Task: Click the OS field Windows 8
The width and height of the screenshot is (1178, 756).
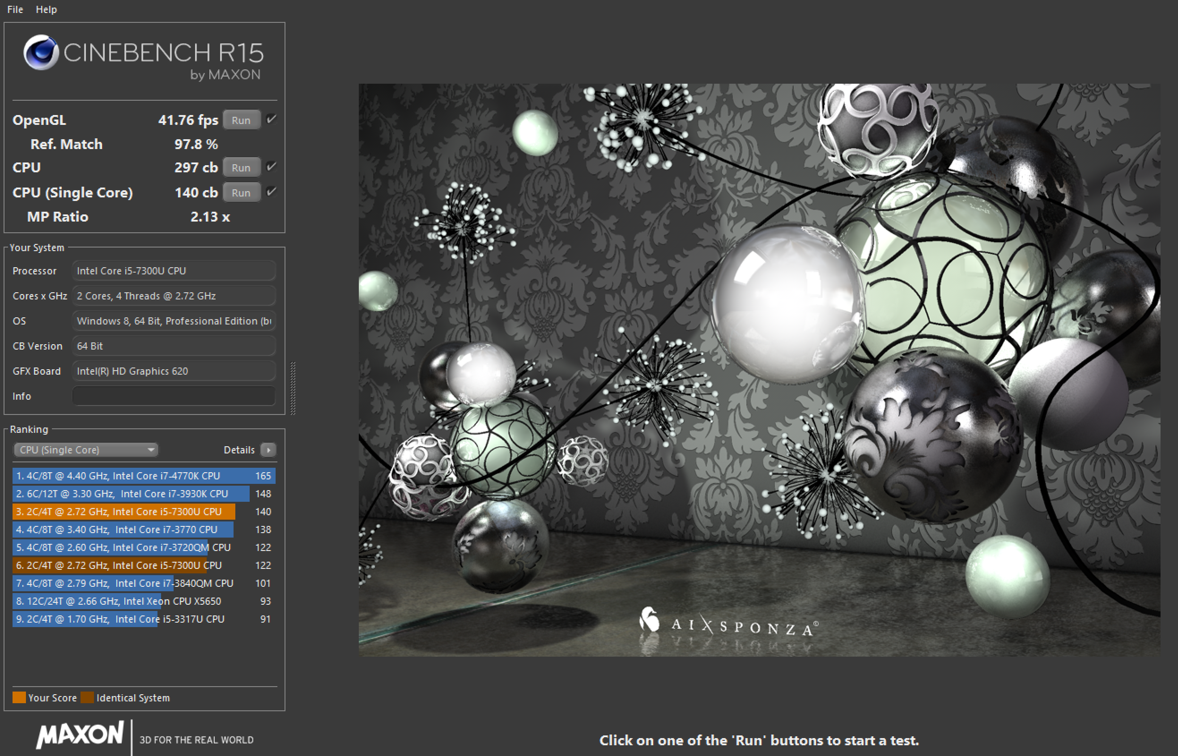Action: tap(174, 321)
